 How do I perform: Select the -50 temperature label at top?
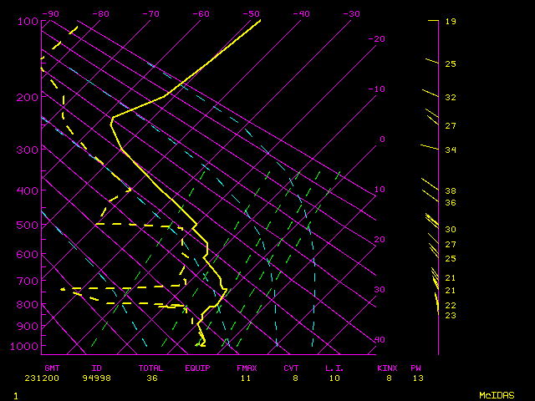(251, 13)
